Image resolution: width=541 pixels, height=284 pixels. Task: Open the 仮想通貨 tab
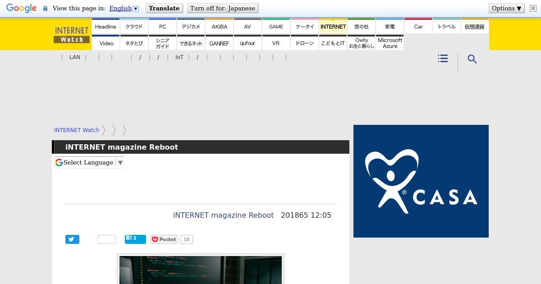coord(475,26)
